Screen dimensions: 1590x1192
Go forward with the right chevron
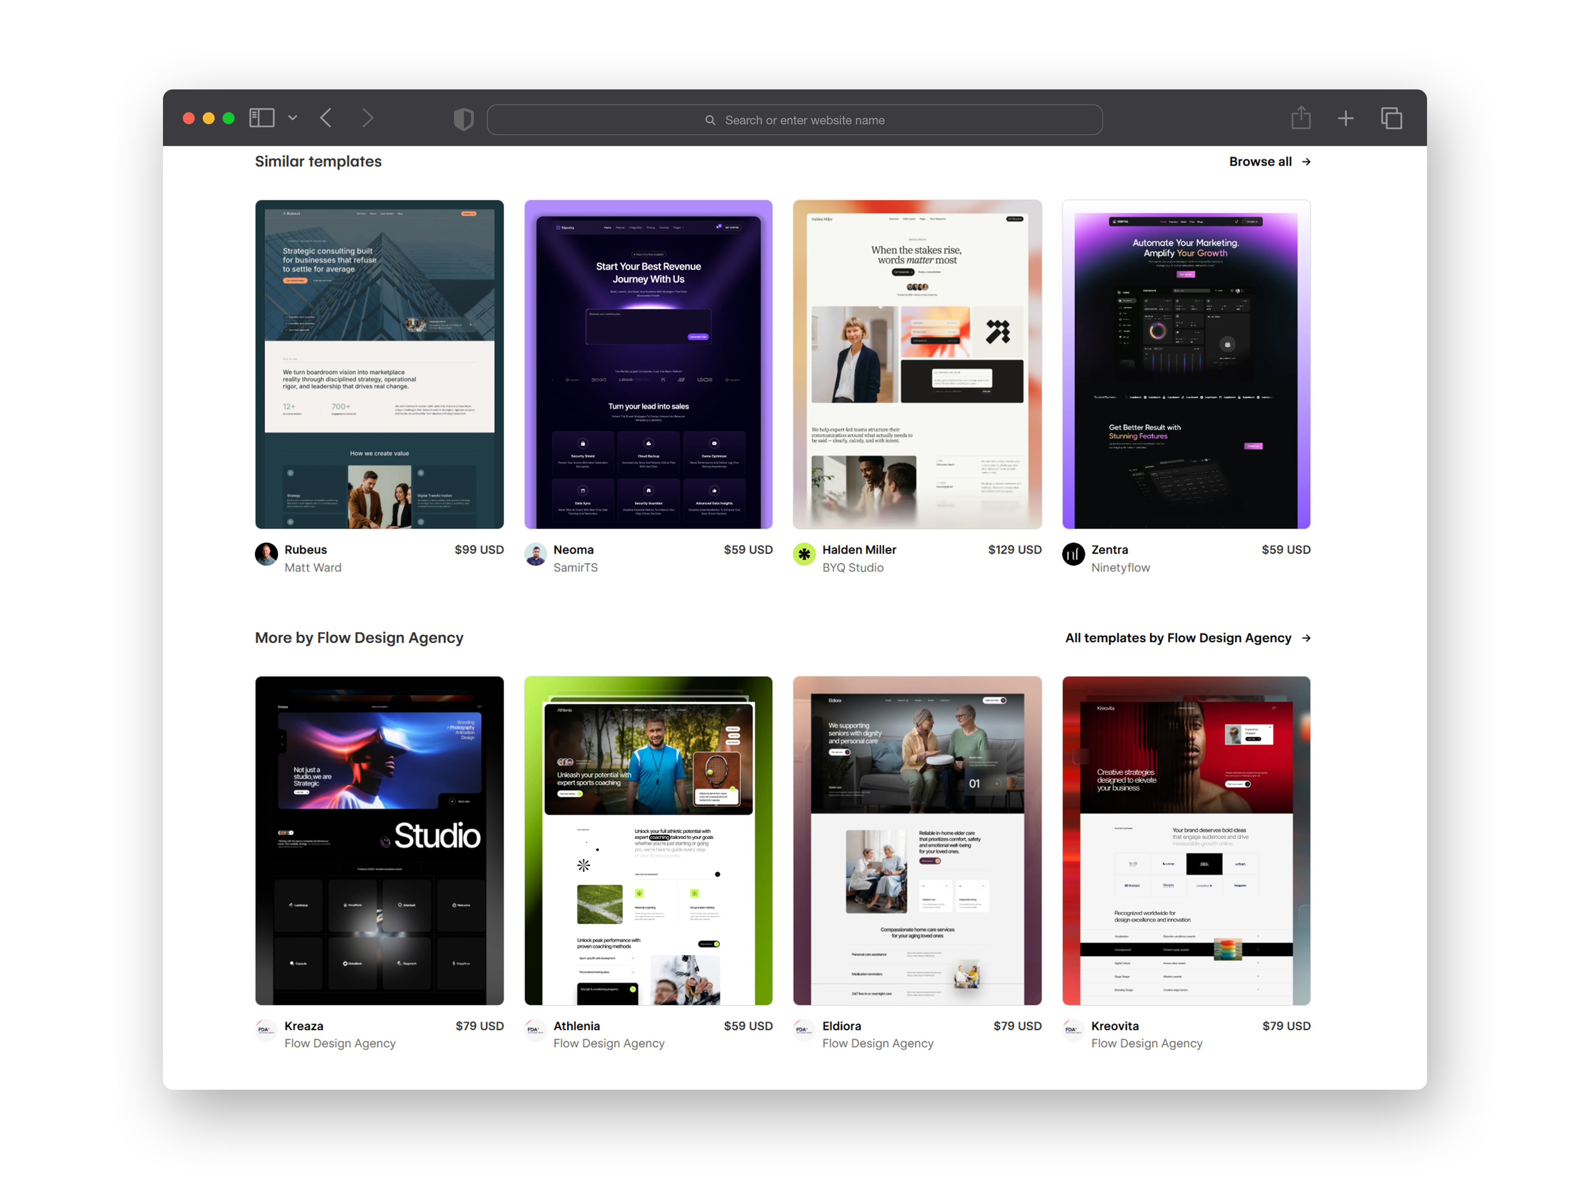click(367, 118)
